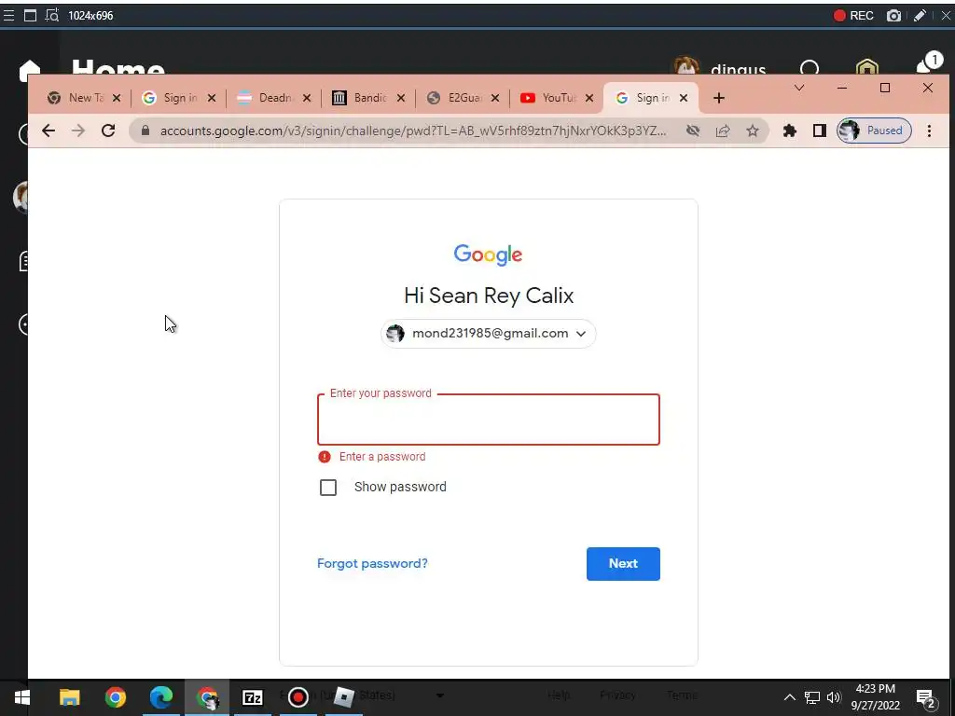Open the browser side panel icon
The image size is (955, 716).
[819, 131]
